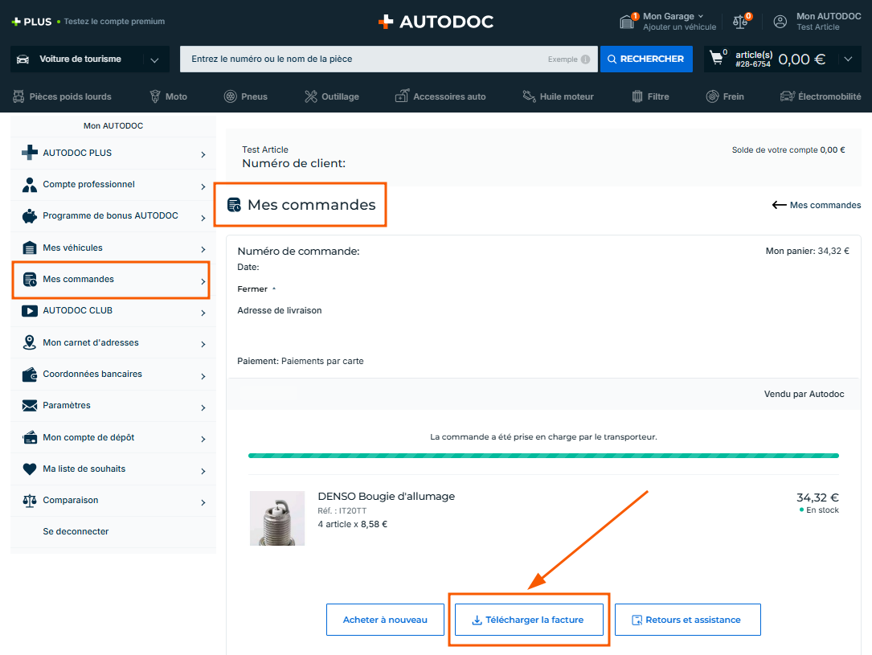Expand the Voiture de tourisme dropdown

click(x=154, y=59)
